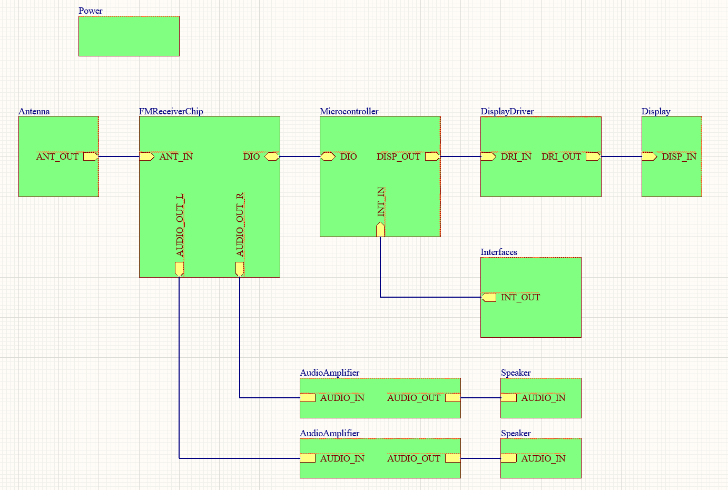
Task: Click the DRI_IN text label
Action: click(516, 156)
